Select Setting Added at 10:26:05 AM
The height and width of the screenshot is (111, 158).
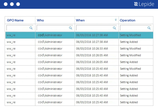[129, 62]
